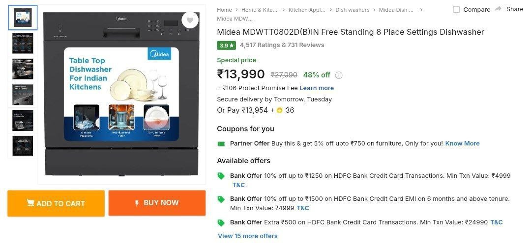Open the Home breadcrumb

[x=224, y=10]
